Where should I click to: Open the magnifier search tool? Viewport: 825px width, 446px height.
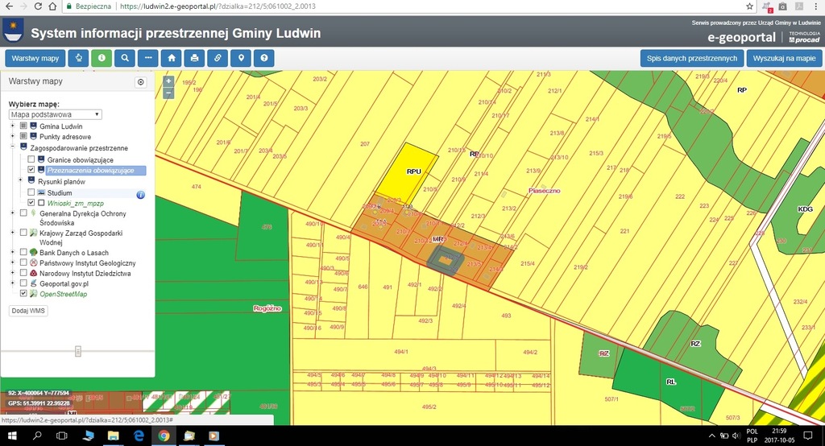coord(125,59)
